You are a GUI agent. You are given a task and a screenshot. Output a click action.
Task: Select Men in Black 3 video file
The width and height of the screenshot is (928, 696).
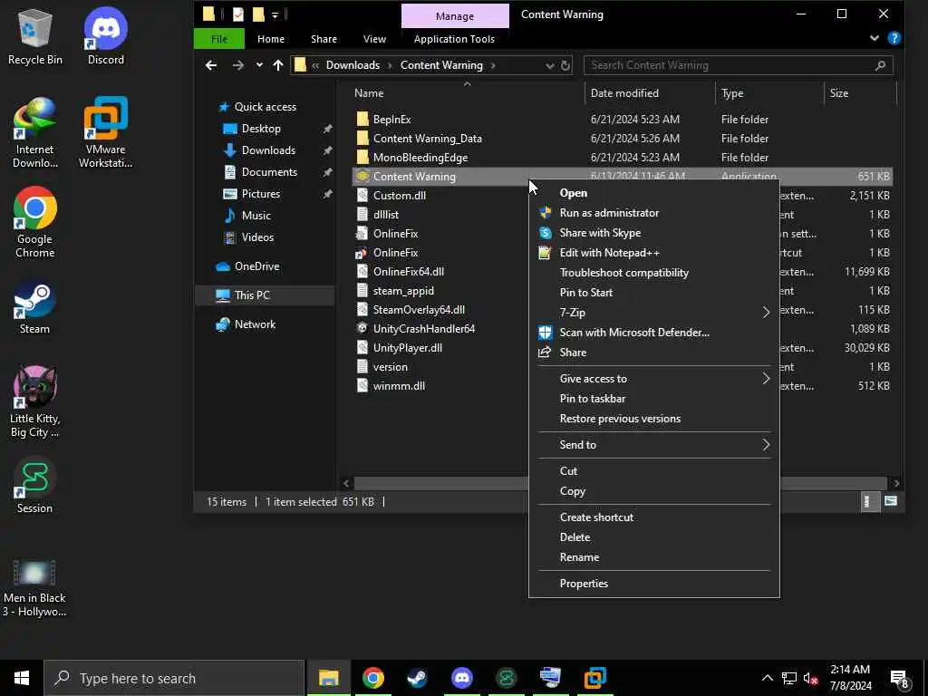[x=35, y=588]
